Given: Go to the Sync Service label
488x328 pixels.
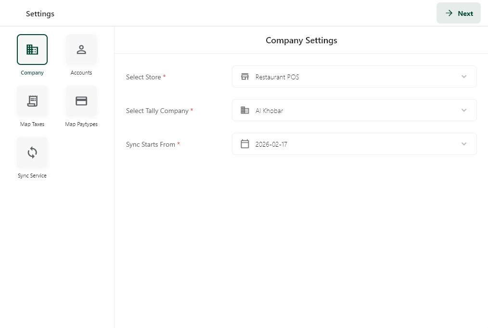Looking at the screenshot, I should coord(32,176).
